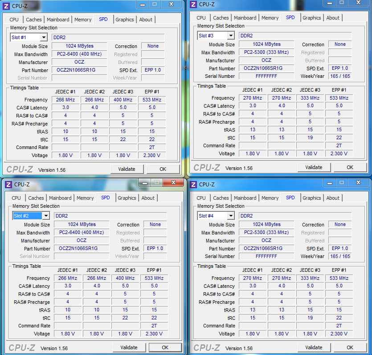Click Week/Year 165 / 165 in Slot #3 window

(340, 76)
